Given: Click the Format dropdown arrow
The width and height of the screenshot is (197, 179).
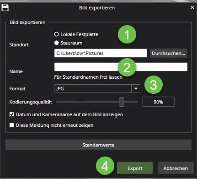Looking at the screenshot, I should [x=136, y=88].
